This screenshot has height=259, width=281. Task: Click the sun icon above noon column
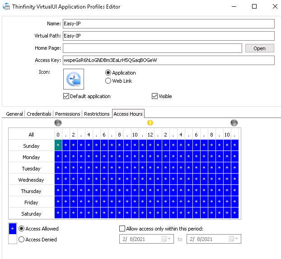click(150, 122)
